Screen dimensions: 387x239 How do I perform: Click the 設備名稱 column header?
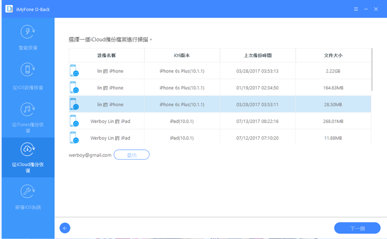107,55
